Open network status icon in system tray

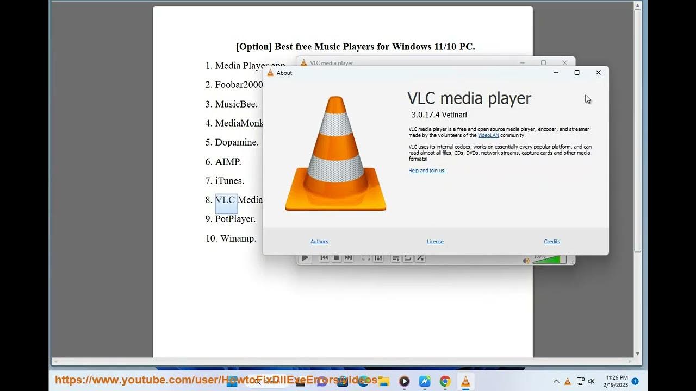click(x=580, y=381)
